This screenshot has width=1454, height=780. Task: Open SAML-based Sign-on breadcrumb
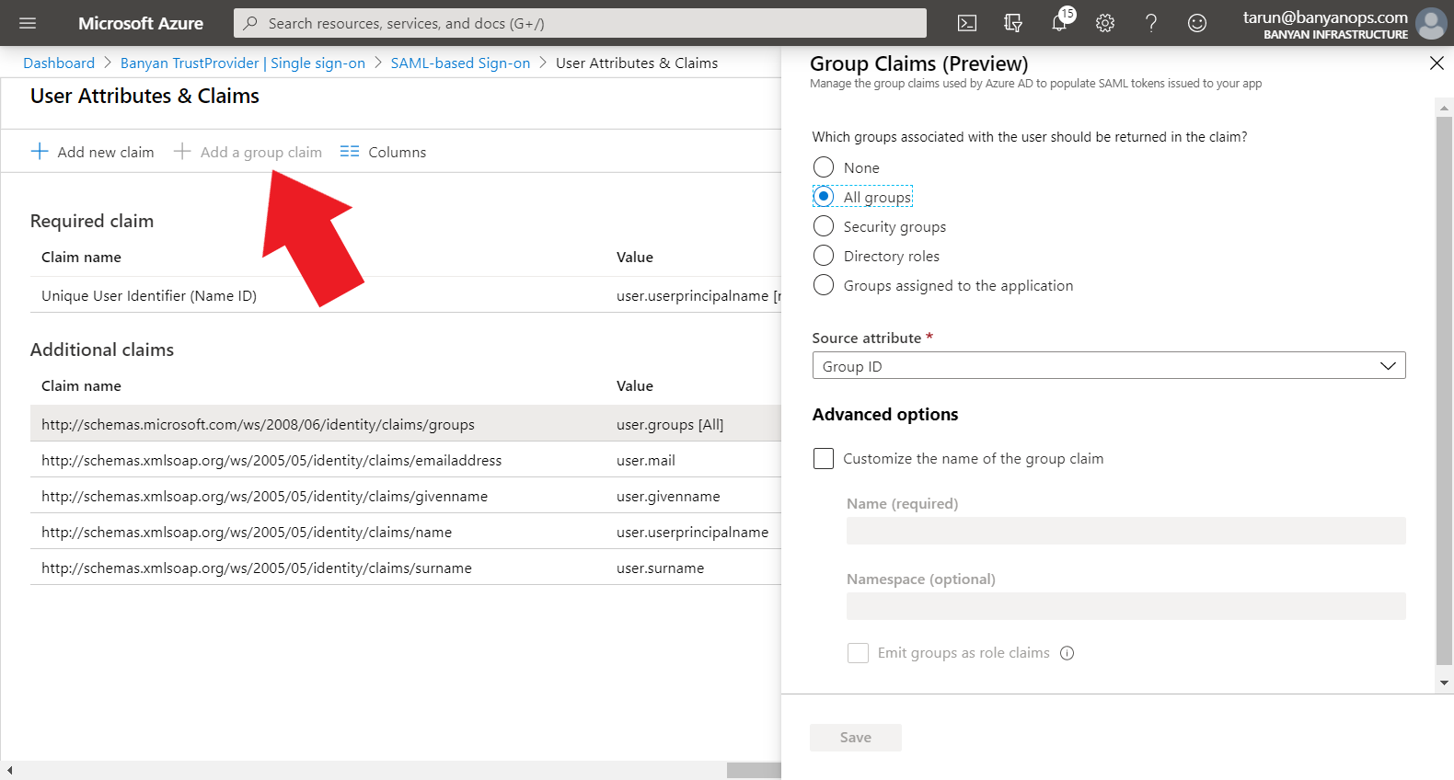coord(460,63)
